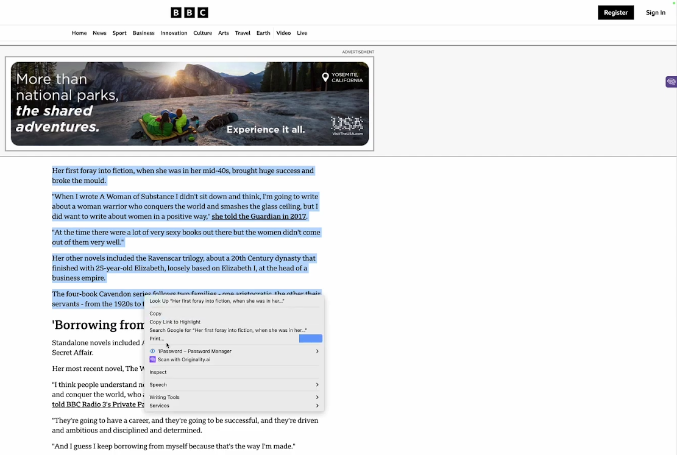
Task: Click the Register button
Action: (x=615, y=12)
